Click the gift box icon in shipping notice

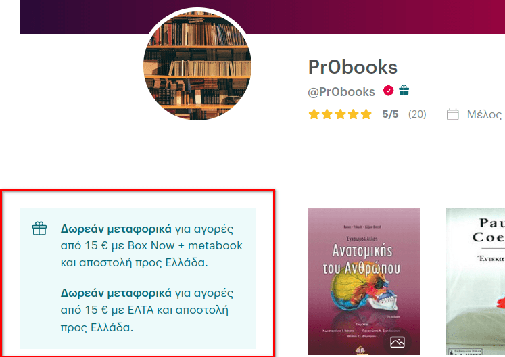39,229
